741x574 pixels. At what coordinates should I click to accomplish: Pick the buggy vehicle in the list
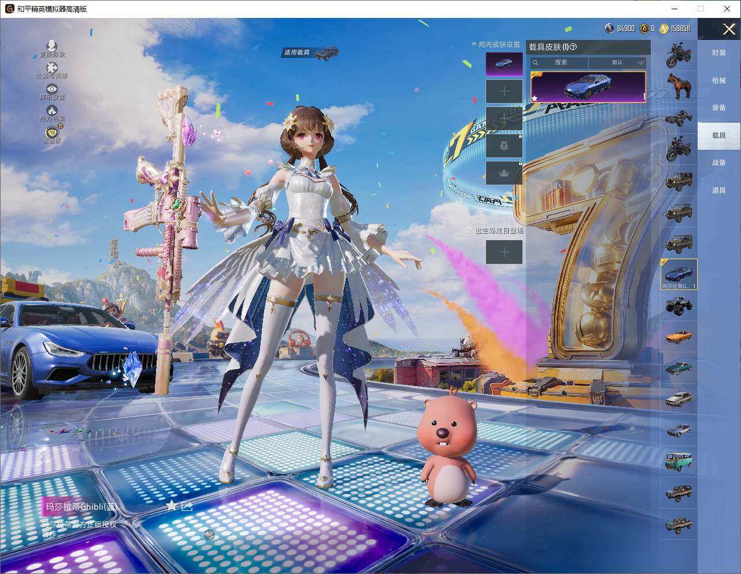[679, 117]
